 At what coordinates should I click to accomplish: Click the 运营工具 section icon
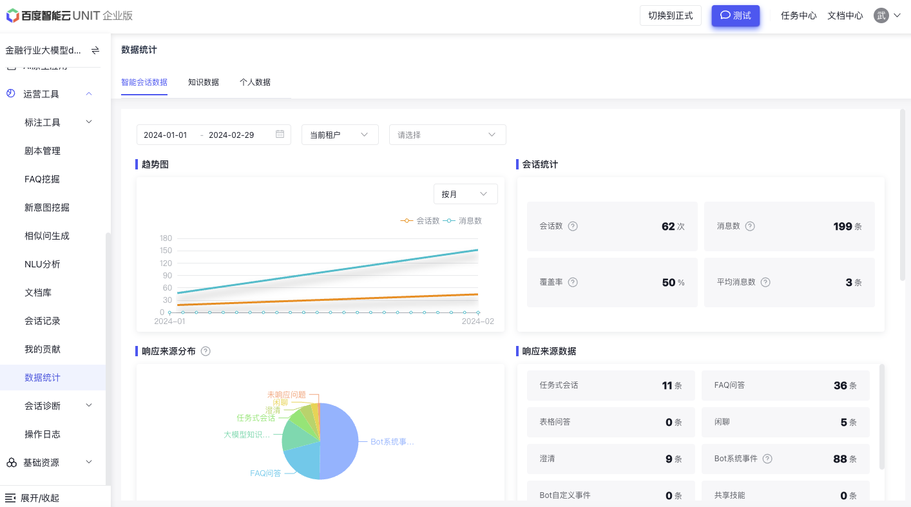point(11,93)
